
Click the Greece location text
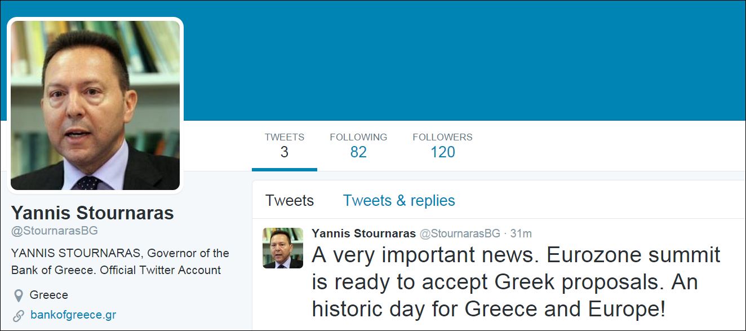click(49, 295)
